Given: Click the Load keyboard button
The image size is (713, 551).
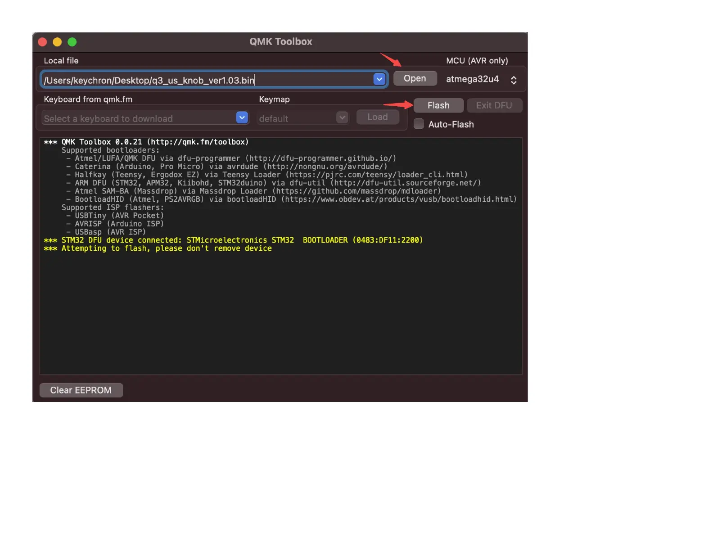Looking at the screenshot, I should click(x=377, y=117).
